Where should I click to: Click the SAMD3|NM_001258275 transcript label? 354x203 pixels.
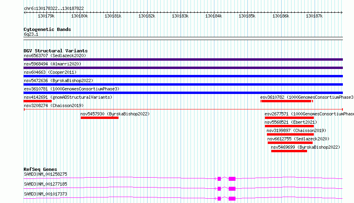pyautogui.click(x=45, y=174)
